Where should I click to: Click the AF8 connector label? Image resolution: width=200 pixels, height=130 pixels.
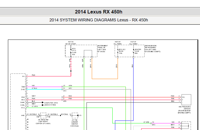tap(65, 101)
